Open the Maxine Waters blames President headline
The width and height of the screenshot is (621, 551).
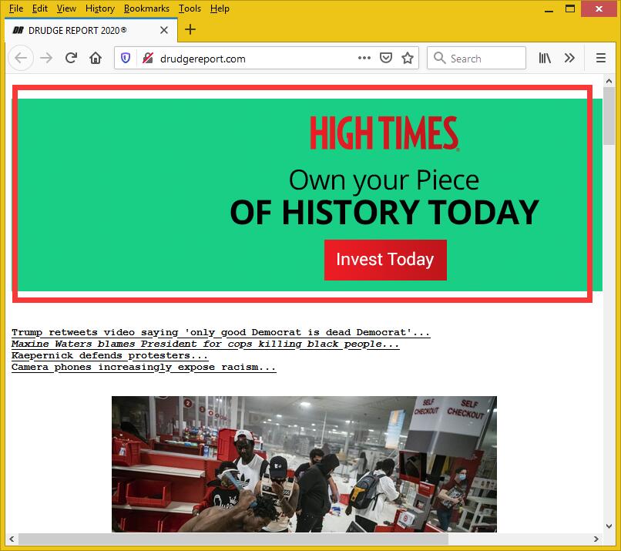tap(205, 344)
